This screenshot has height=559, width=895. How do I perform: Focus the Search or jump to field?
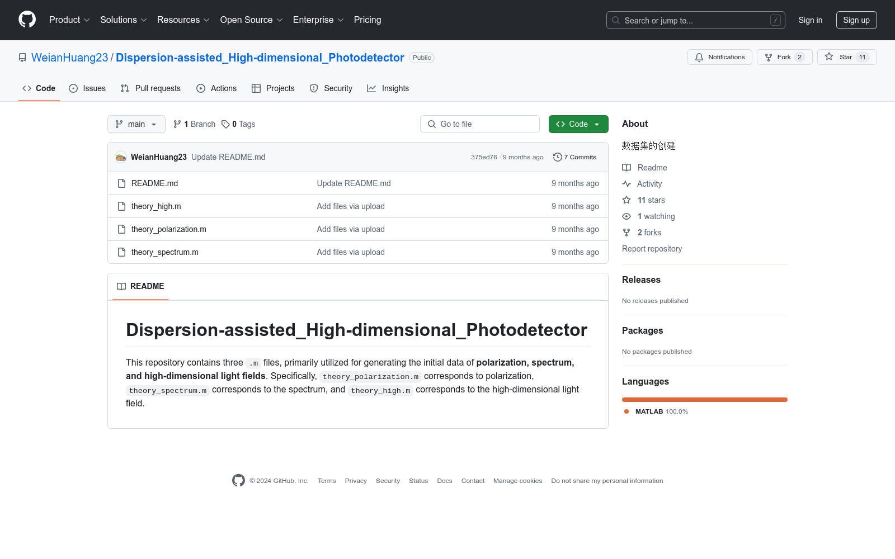[696, 20]
